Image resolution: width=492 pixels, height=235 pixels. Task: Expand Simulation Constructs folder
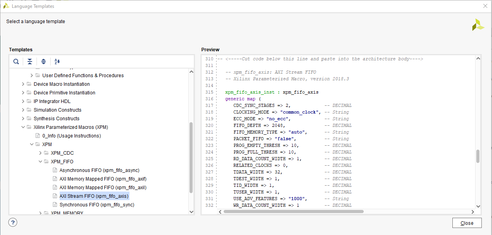[x=23, y=110]
